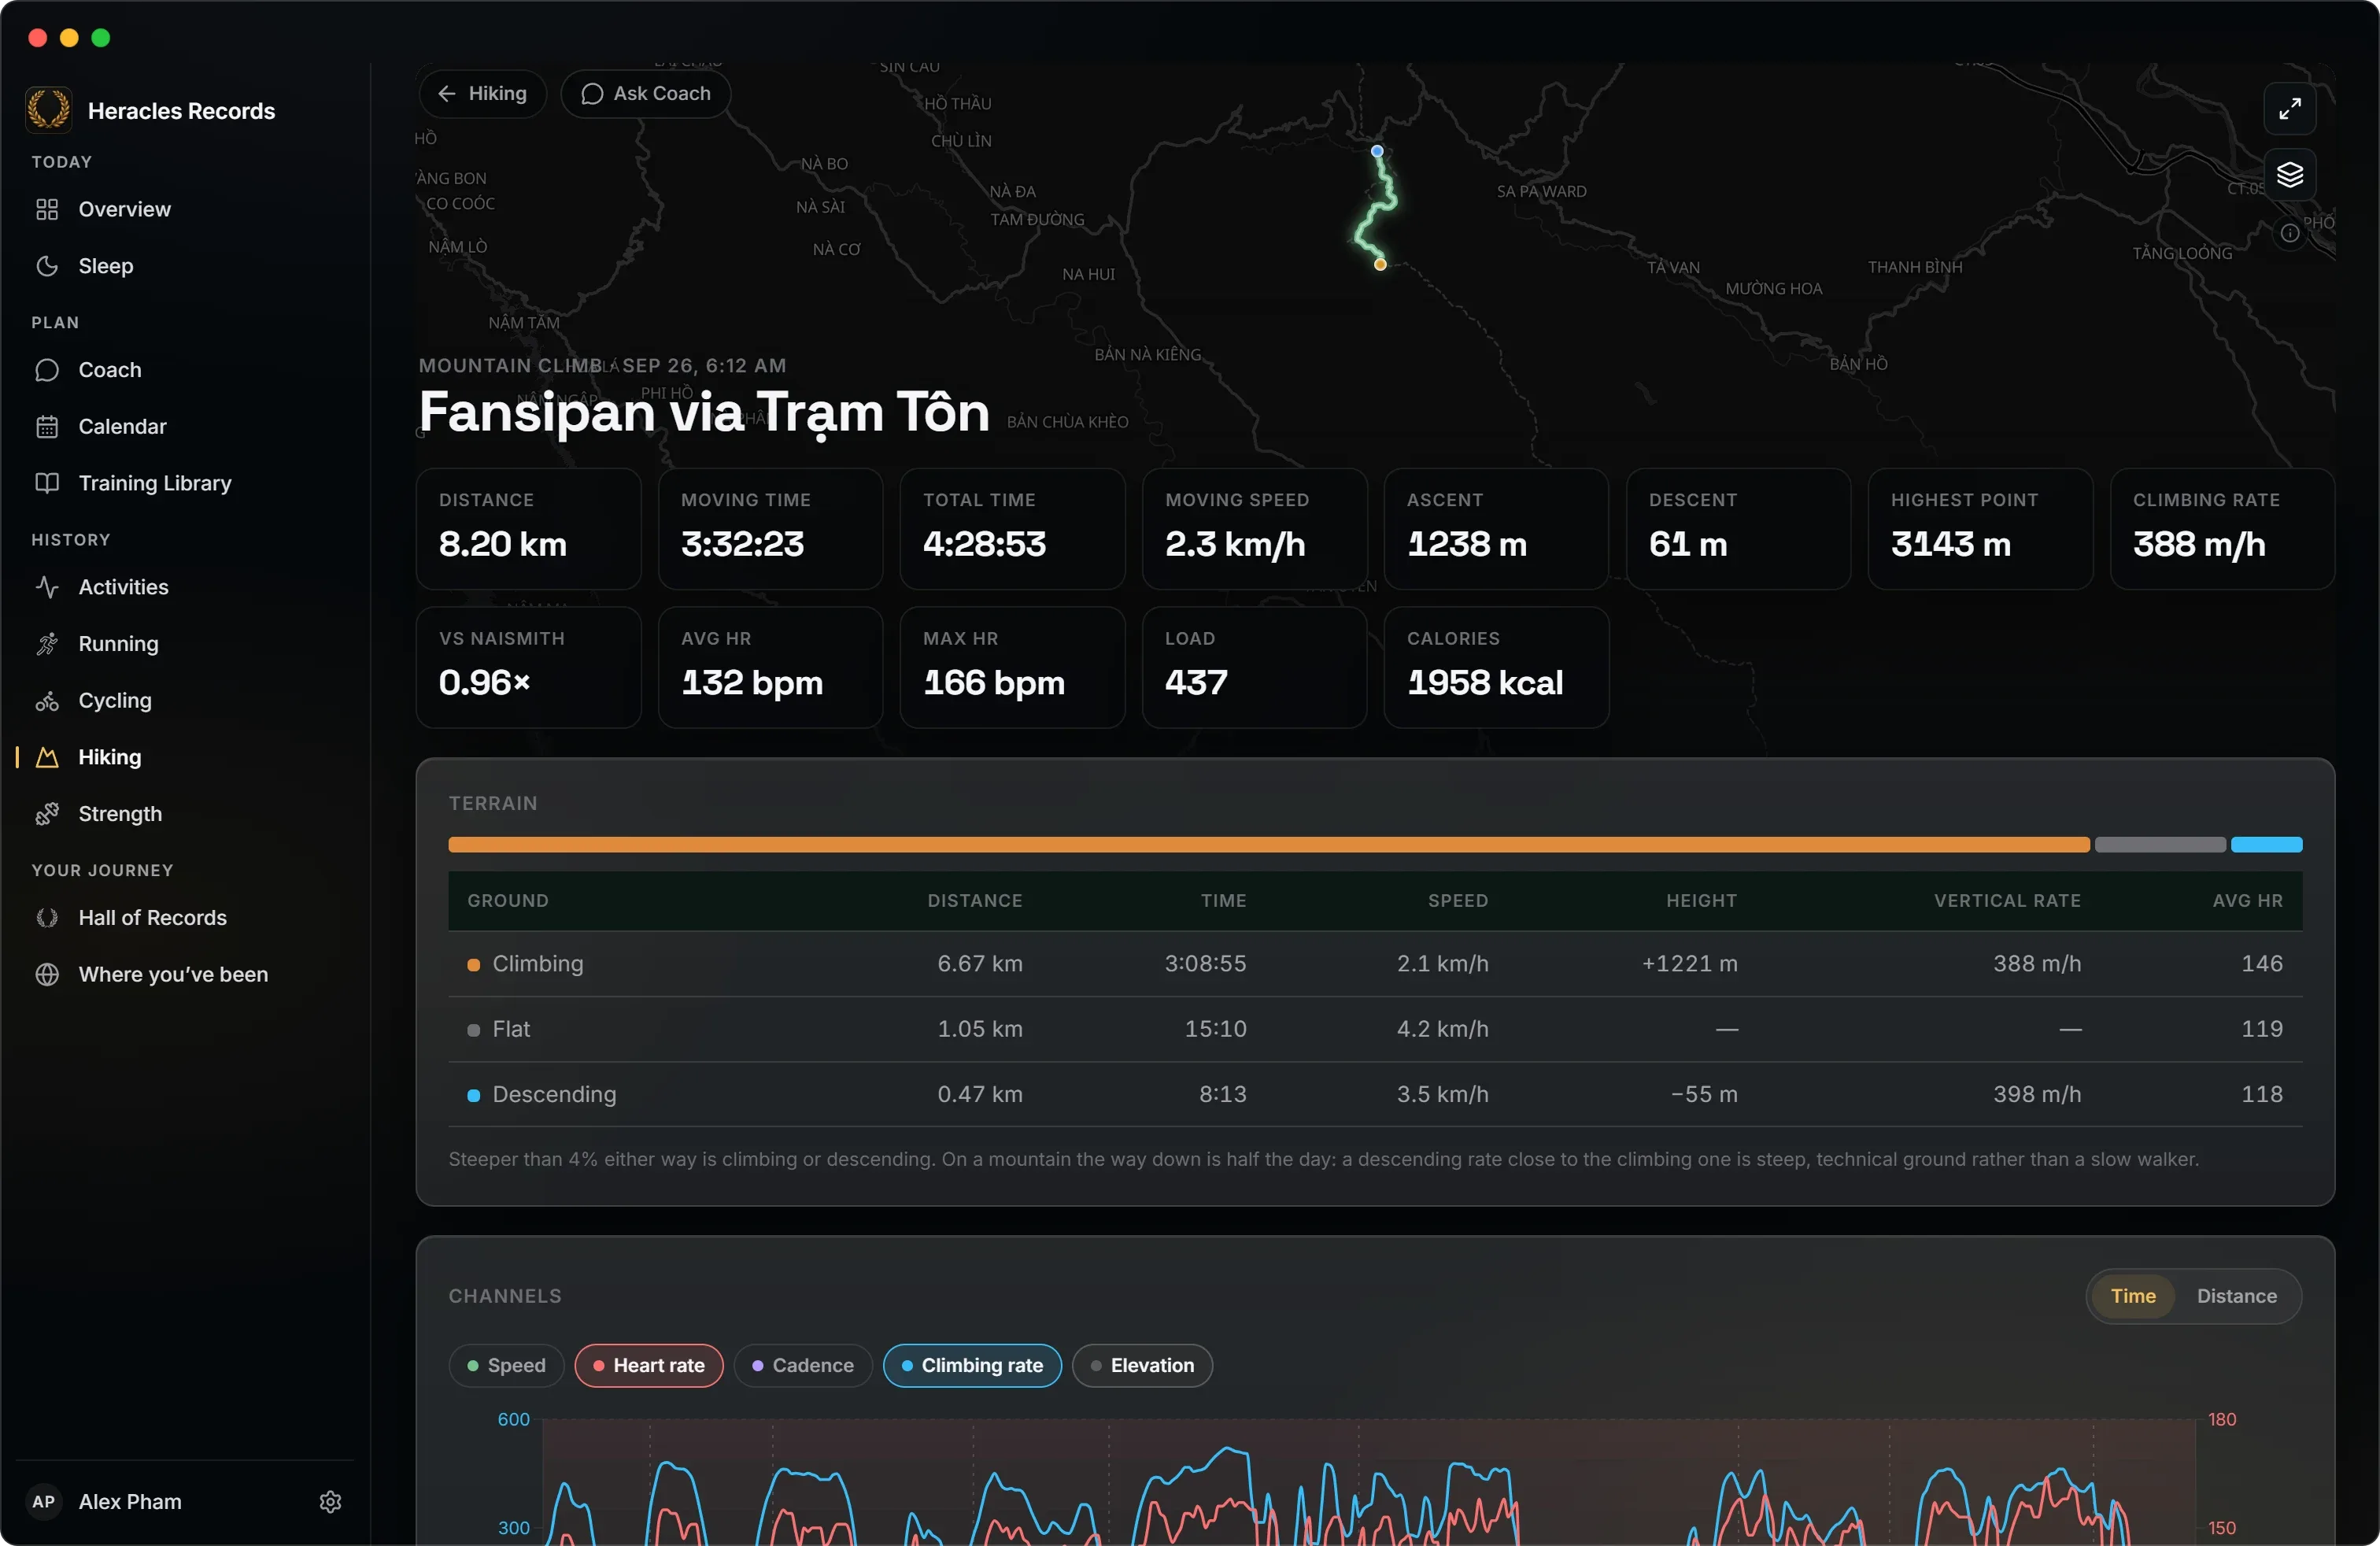Go back to Hiking list

483,93
